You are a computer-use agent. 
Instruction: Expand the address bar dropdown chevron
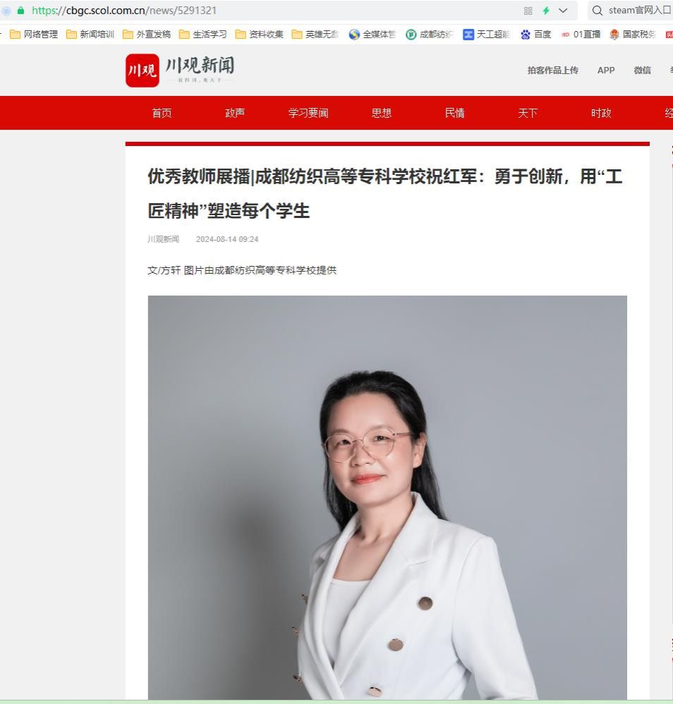point(563,11)
